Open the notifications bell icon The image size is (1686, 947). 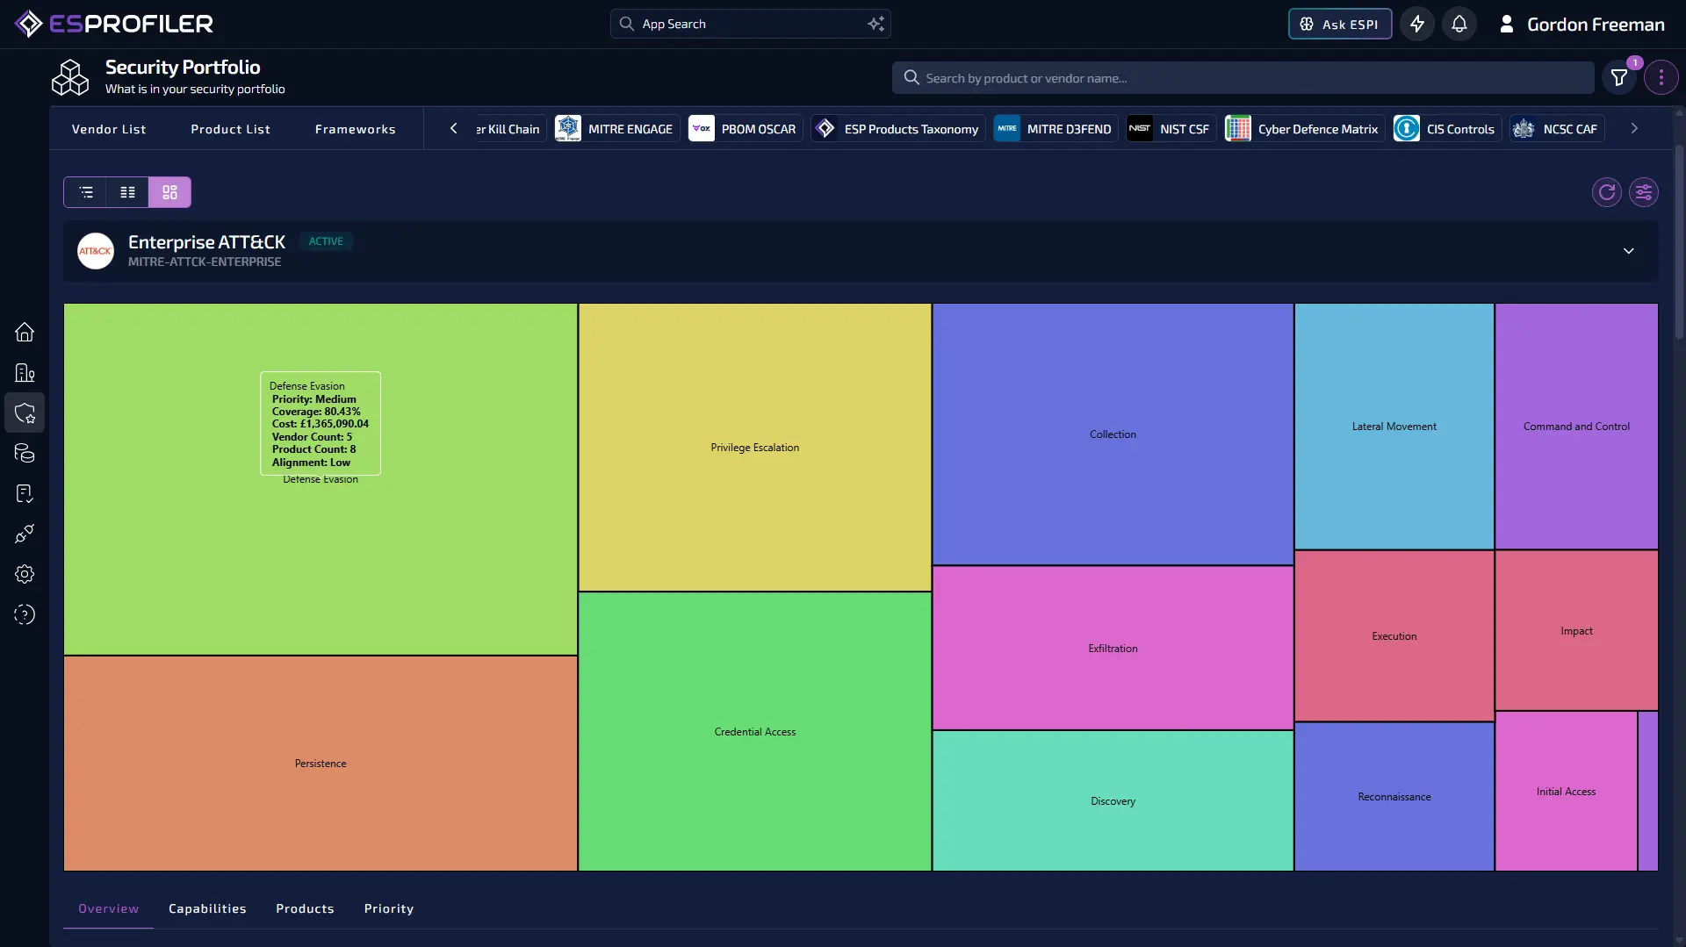(x=1459, y=24)
